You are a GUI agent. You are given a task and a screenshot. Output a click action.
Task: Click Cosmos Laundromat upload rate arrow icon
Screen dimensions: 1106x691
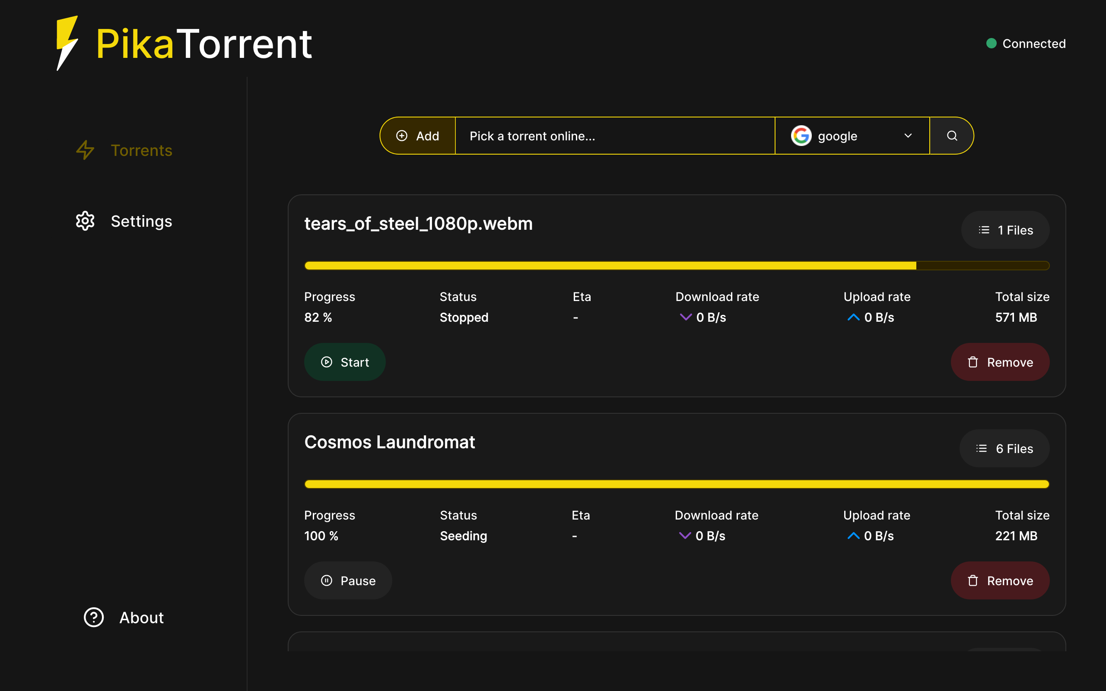pos(854,536)
